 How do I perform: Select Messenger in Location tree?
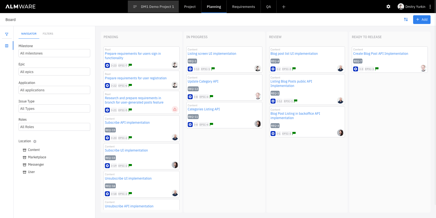(x=36, y=165)
